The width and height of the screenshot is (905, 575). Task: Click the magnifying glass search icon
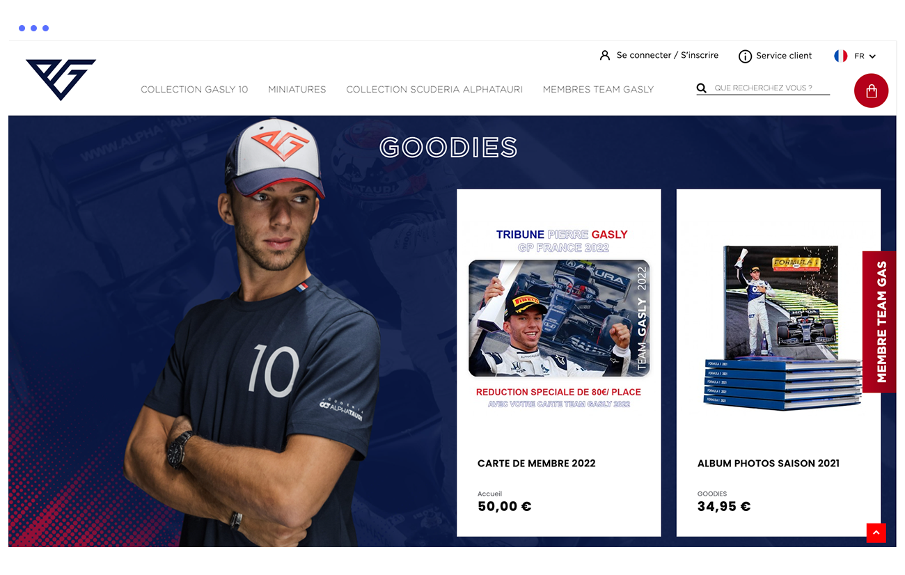pos(702,88)
